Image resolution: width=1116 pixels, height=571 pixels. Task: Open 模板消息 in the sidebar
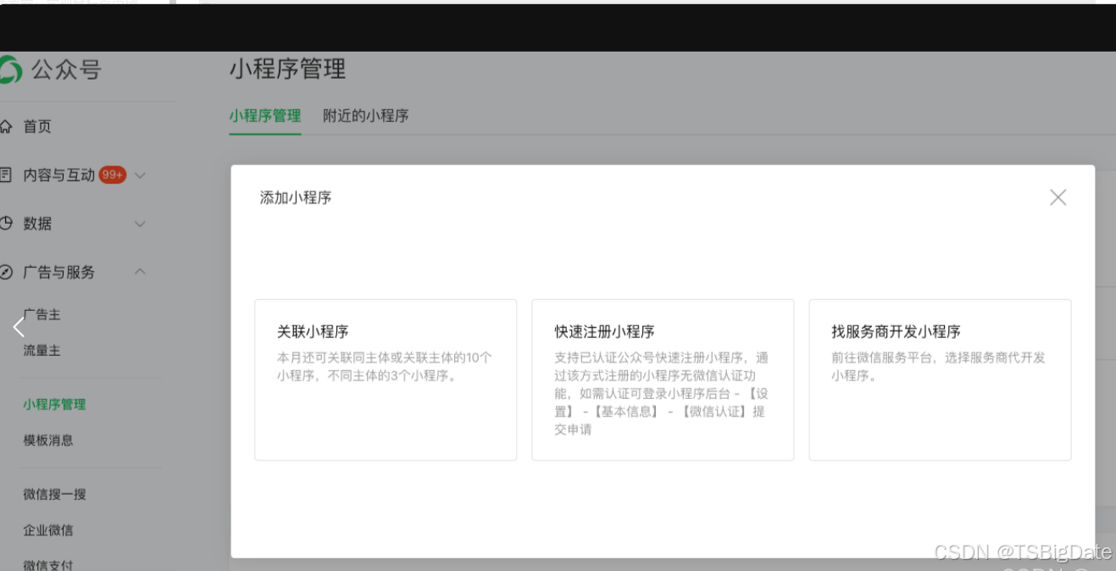[x=48, y=440]
